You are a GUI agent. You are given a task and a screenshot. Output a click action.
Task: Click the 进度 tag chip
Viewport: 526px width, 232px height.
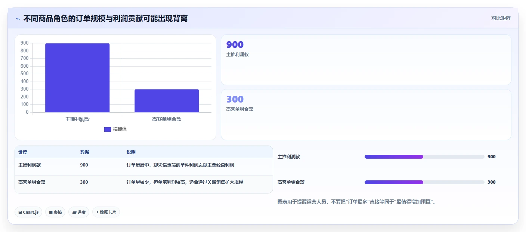(79, 212)
